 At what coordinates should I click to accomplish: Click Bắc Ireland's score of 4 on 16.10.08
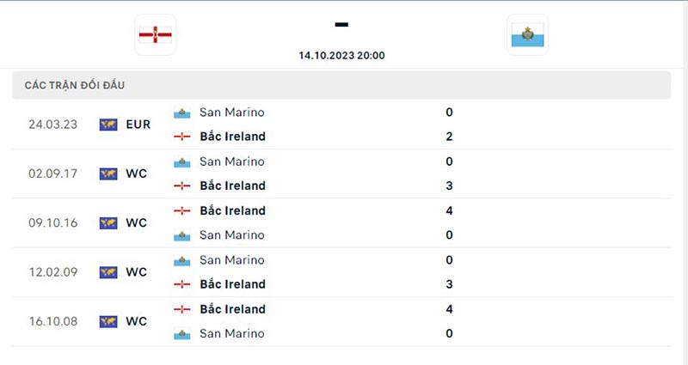coord(450,309)
